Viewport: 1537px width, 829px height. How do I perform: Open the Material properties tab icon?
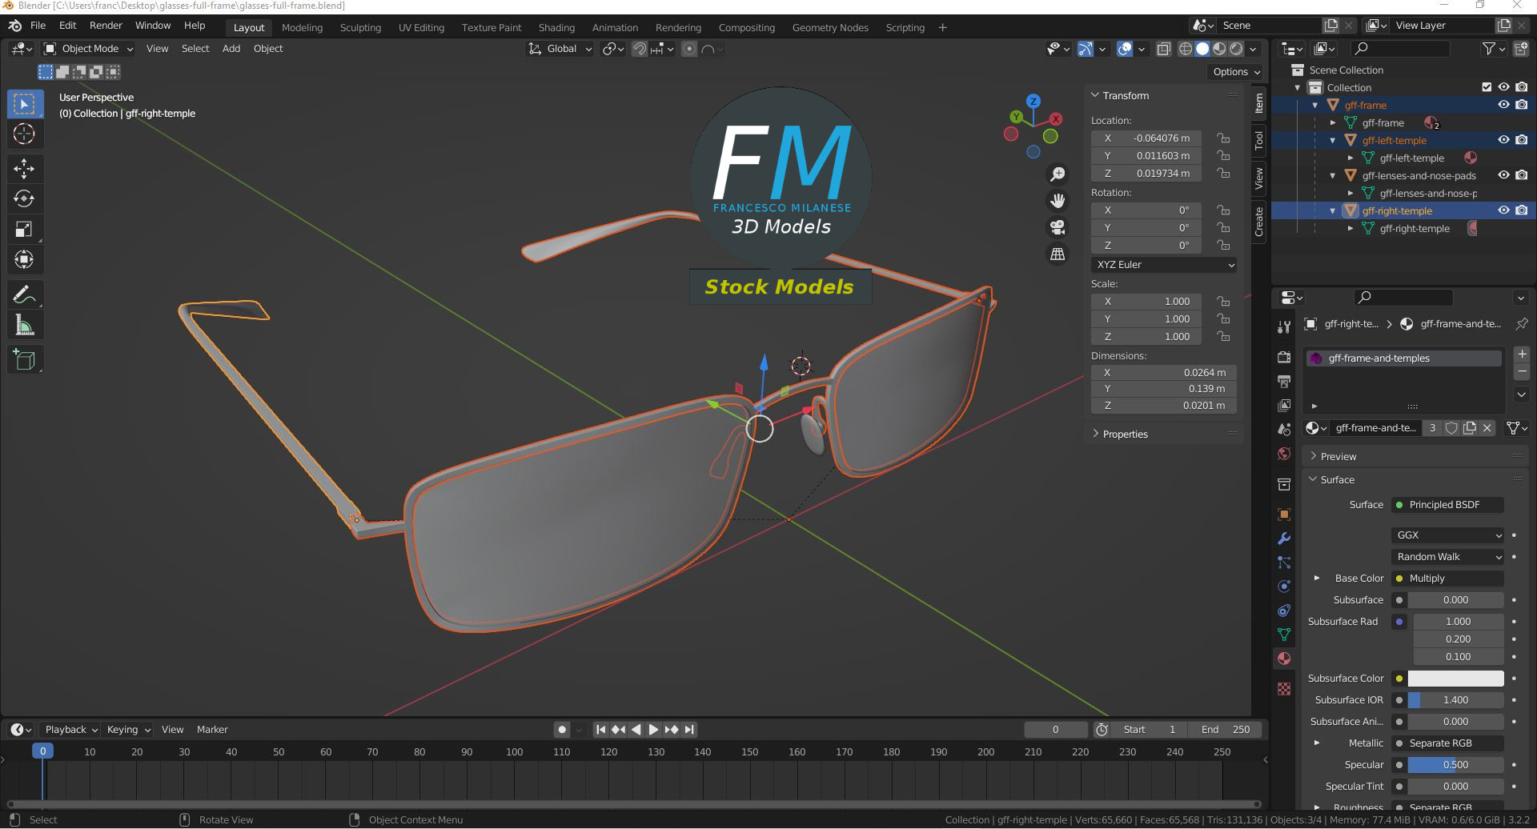pyautogui.click(x=1284, y=659)
